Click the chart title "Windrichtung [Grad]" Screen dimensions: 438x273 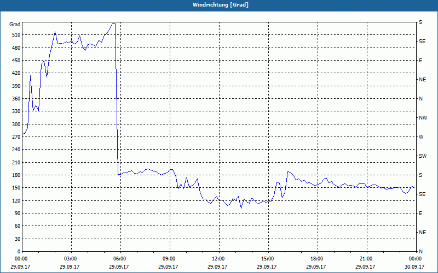pyautogui.click(x=221, y=5)
